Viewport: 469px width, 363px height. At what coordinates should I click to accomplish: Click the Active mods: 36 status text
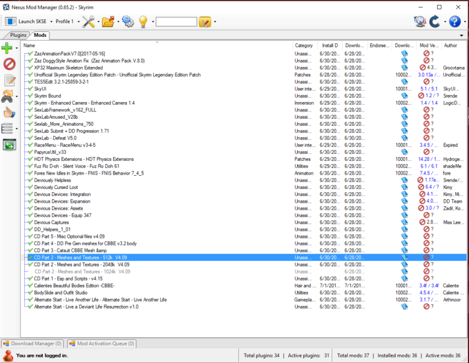coord(443,355)
